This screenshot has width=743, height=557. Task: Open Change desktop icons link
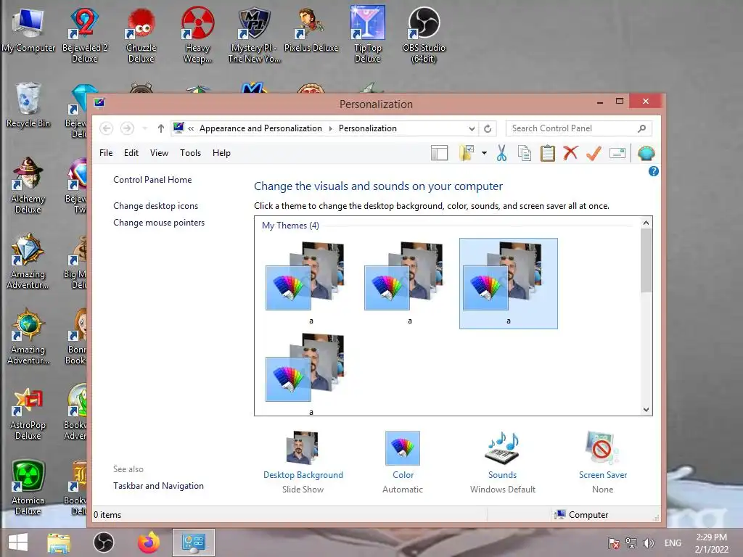click(155, 205)
